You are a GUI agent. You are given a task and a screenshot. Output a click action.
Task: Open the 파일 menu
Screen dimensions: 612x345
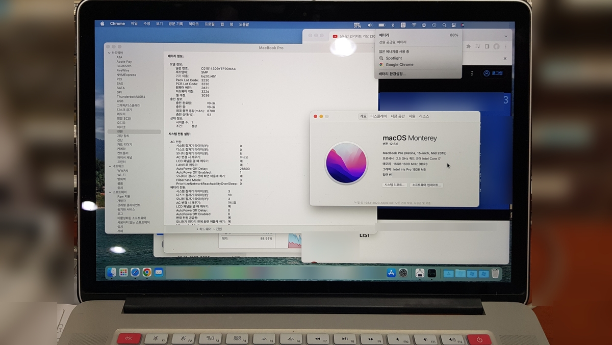[x=134, y=24]
